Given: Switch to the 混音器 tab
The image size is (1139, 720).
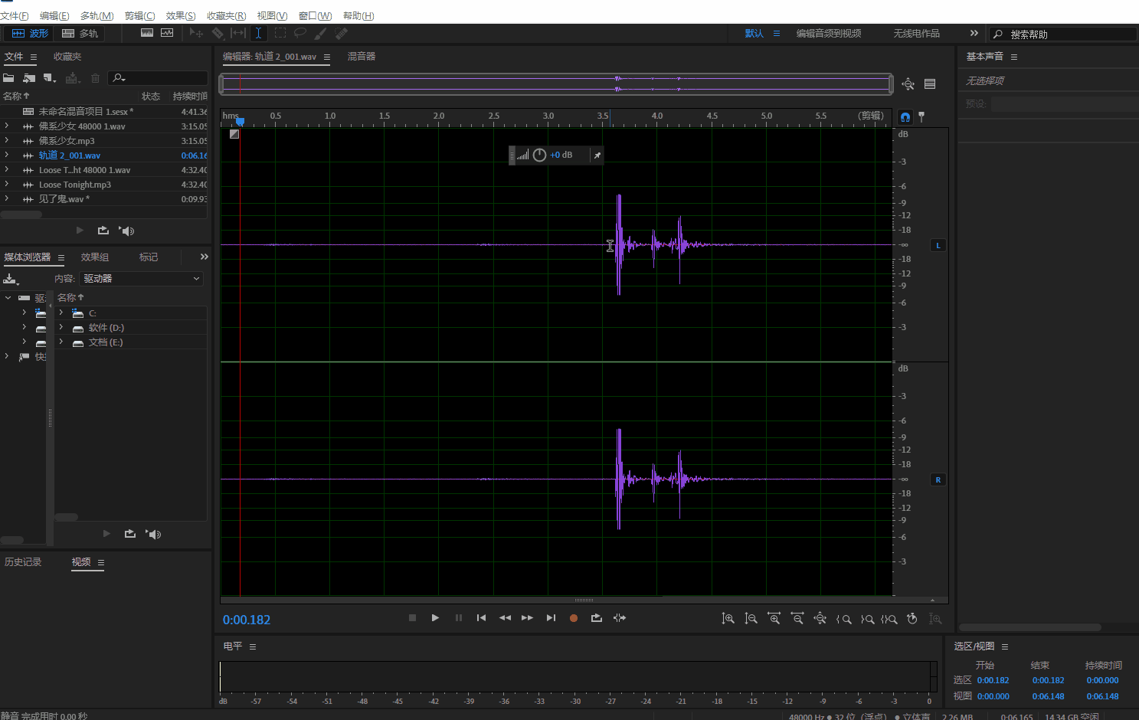Looking at the screenshot, I should pos(362,57).
